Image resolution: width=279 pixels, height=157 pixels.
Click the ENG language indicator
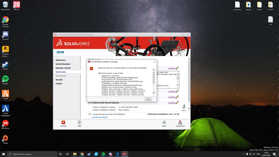click(258, 154)
